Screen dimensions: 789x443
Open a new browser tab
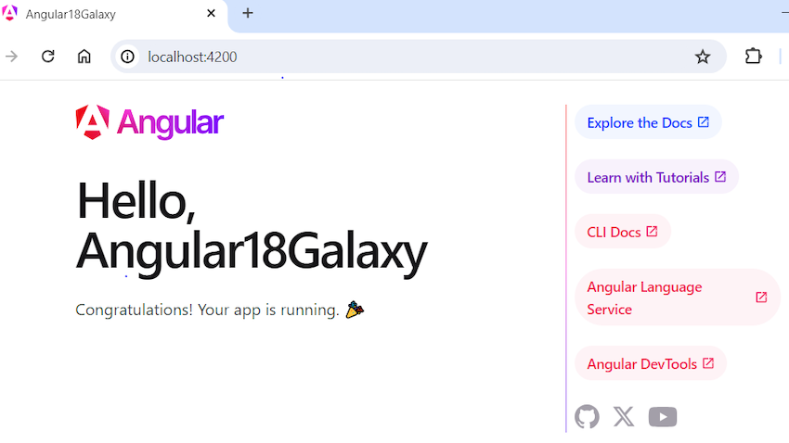(248, 14)
